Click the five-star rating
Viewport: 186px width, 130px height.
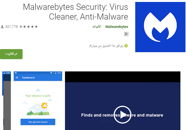click(x=29, y=27)
